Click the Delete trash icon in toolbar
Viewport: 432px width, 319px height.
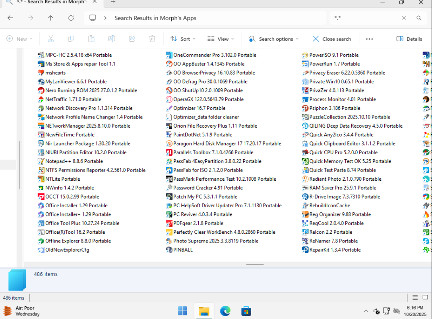click(x=152, y=39)
